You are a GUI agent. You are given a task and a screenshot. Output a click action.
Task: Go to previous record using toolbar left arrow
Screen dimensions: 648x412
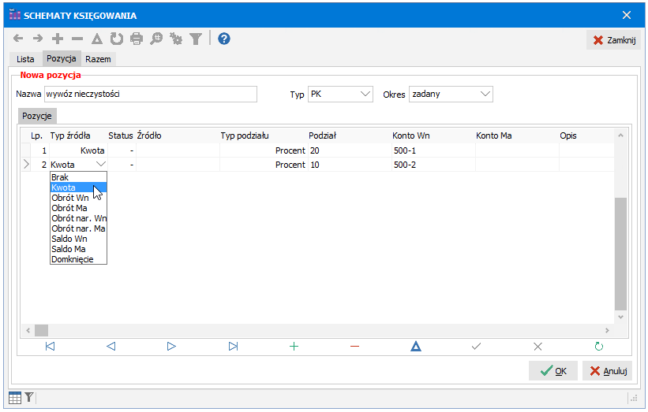[x=18, y=39]
